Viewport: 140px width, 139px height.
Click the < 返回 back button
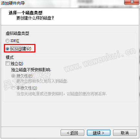click(x=72, y=133)
